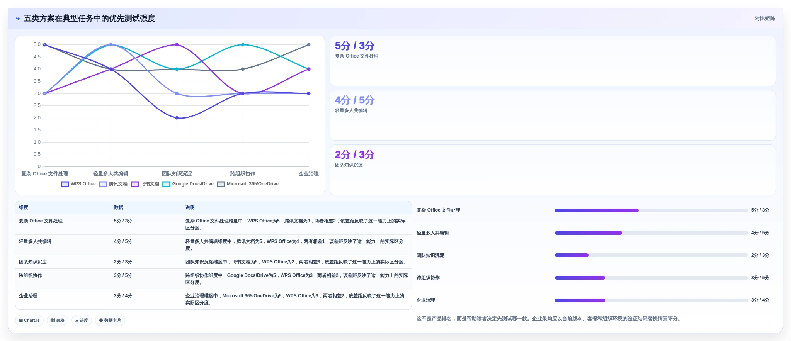Click the Google Docs point at 跨组织协作
The height and width of the screenshot is (341, 791).
pyautogui.click(x=243, y=45)
